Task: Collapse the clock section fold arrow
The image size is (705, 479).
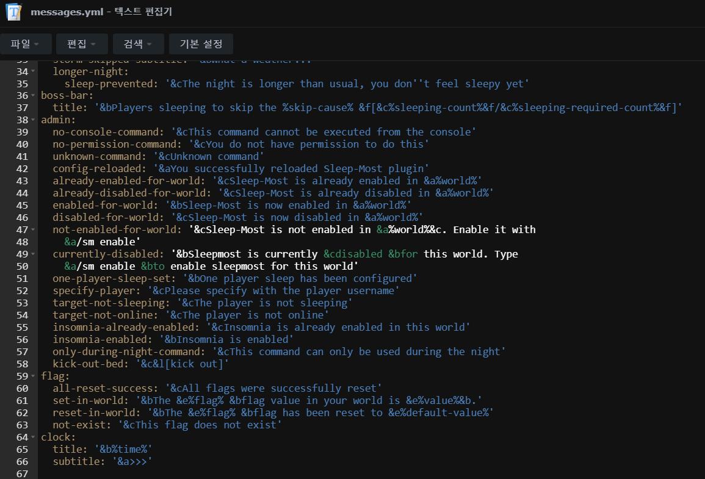Action: pyautogui.click(x=33, y=438)
